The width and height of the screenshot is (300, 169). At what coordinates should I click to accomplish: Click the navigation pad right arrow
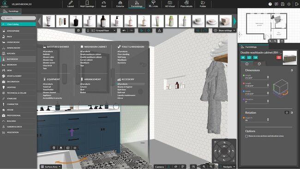[229, 151]
